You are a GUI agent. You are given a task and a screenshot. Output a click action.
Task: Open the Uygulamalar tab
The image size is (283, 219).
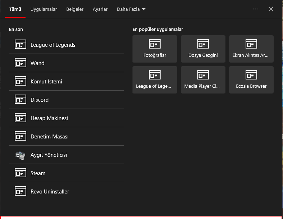(x=44, y=9)
